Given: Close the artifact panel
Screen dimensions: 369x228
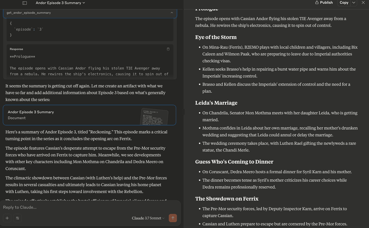Looking at the screenshot, I should [363, 3].
